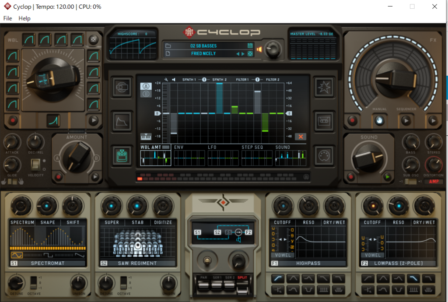Click the record button under the wobble knob

13,120
